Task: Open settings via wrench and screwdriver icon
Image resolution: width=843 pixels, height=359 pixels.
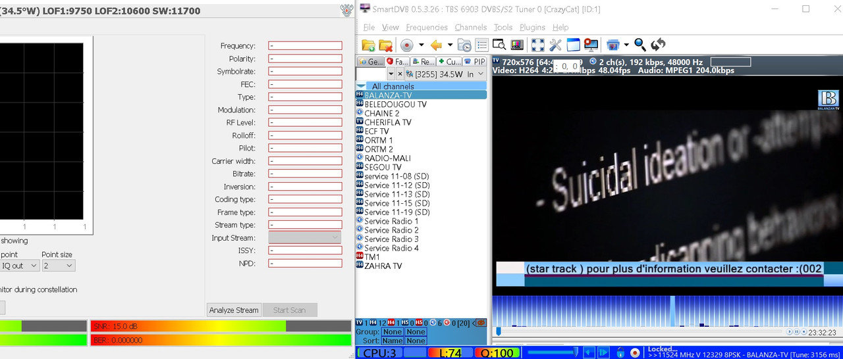Action: click(x=555, y=45)
